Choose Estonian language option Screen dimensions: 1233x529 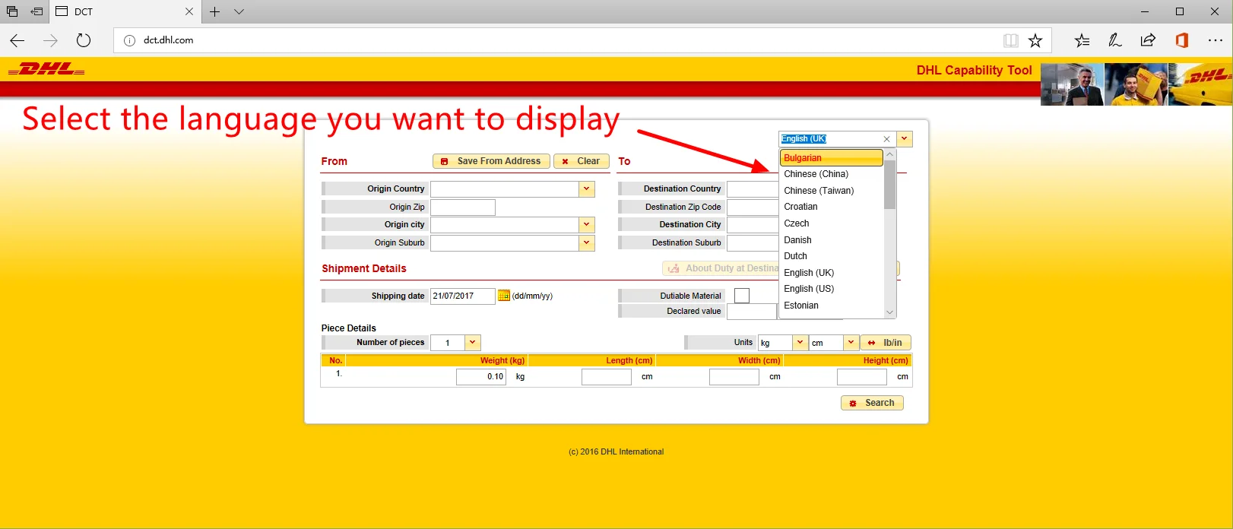[x=832, y=306]
